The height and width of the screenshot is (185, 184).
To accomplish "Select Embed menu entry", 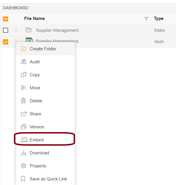I will (x=45, y=140).
